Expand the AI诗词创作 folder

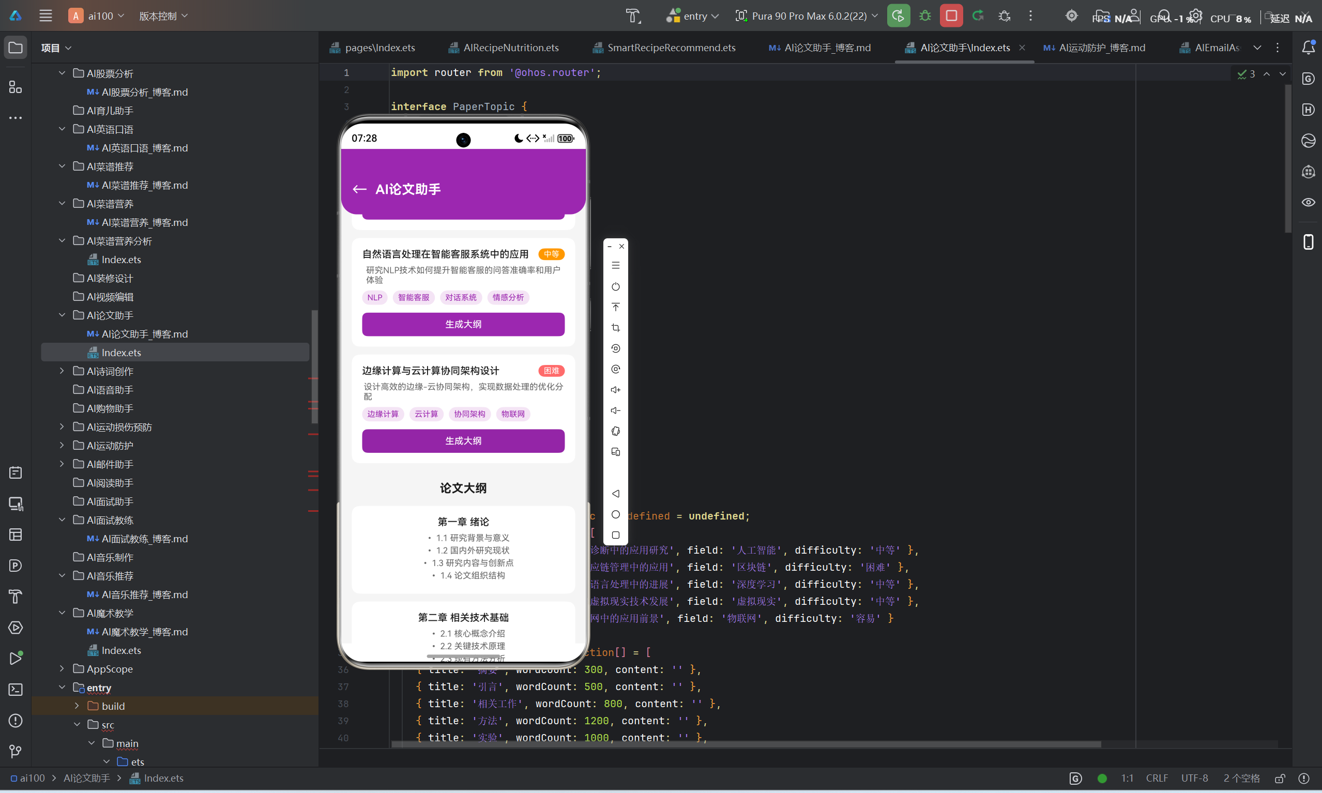[62, 371]
